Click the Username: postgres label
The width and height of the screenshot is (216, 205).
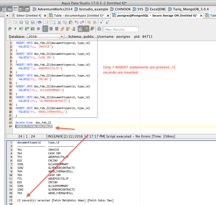[x=114, y=36]
